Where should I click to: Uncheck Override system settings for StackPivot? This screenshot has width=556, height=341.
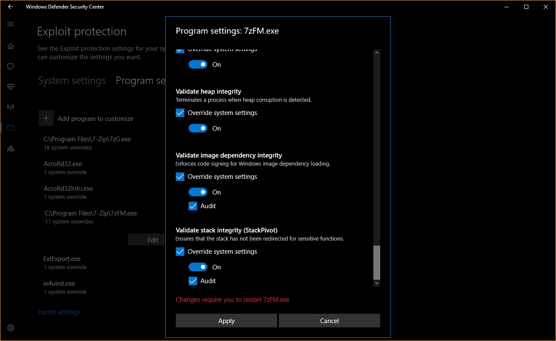click(x=180, y=252)
